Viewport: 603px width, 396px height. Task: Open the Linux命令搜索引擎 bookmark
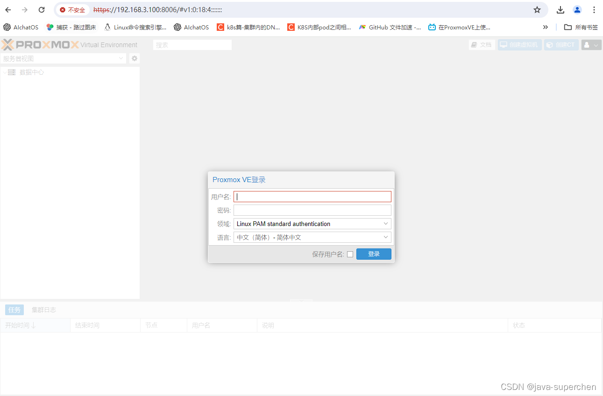[x=135, y=27]
